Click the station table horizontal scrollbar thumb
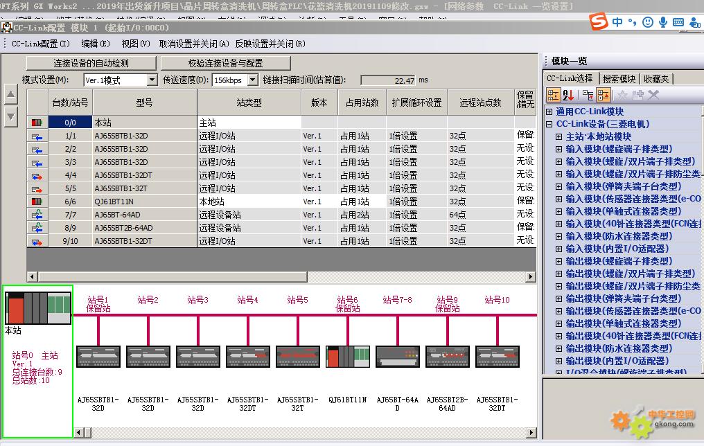 173,277
